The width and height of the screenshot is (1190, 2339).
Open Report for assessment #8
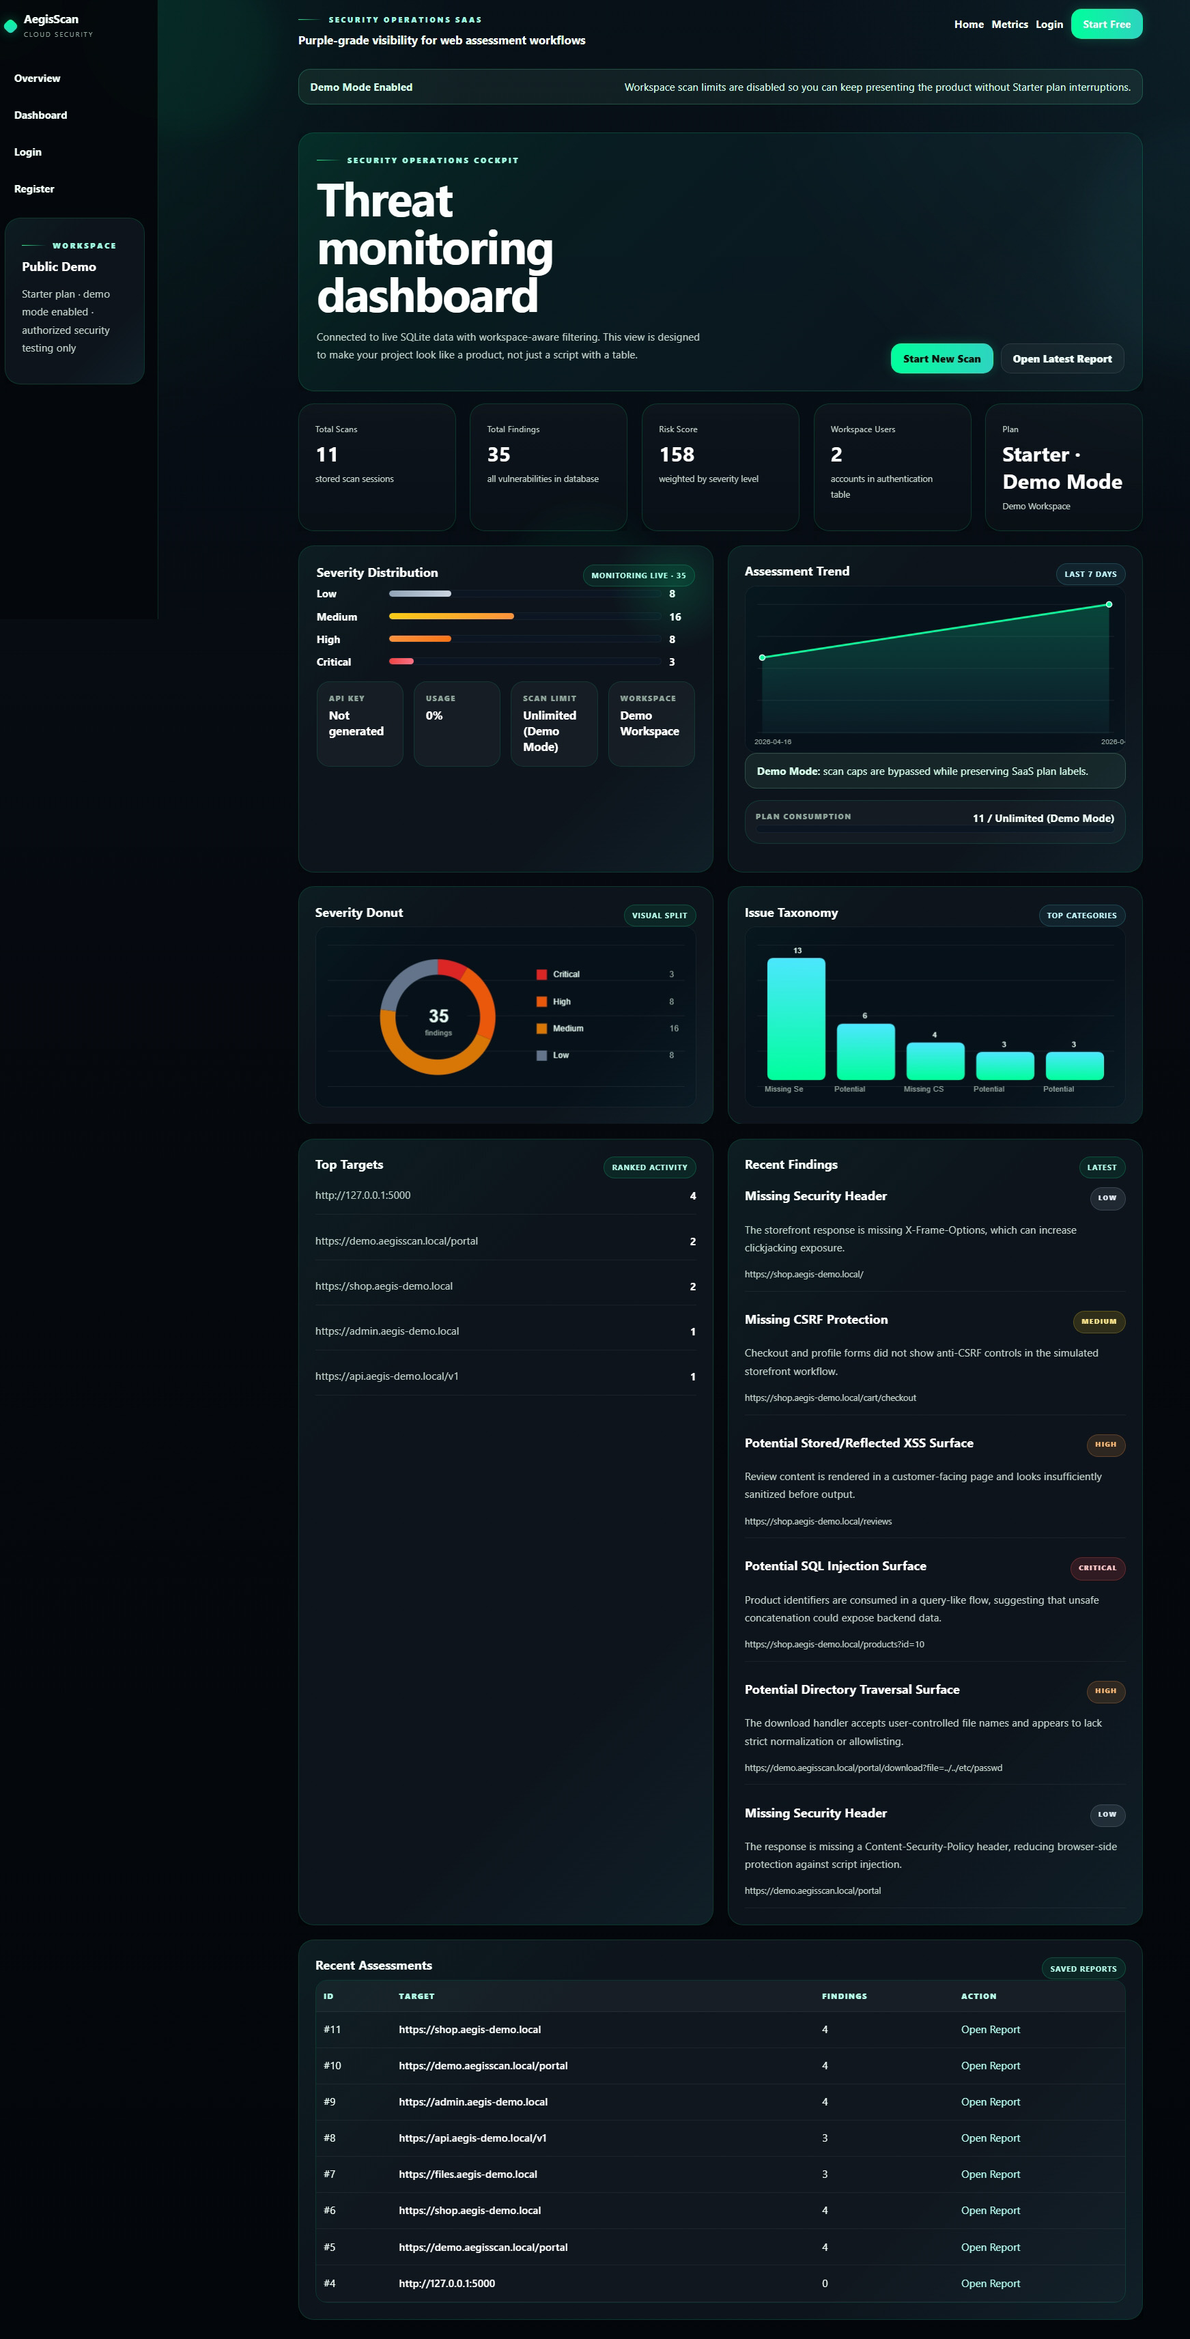(x=991, y=2138)
